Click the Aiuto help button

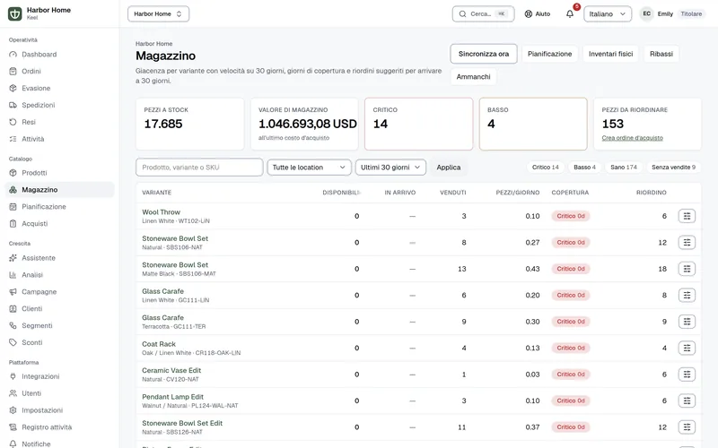pyautogui.click(x=537, y=13)
